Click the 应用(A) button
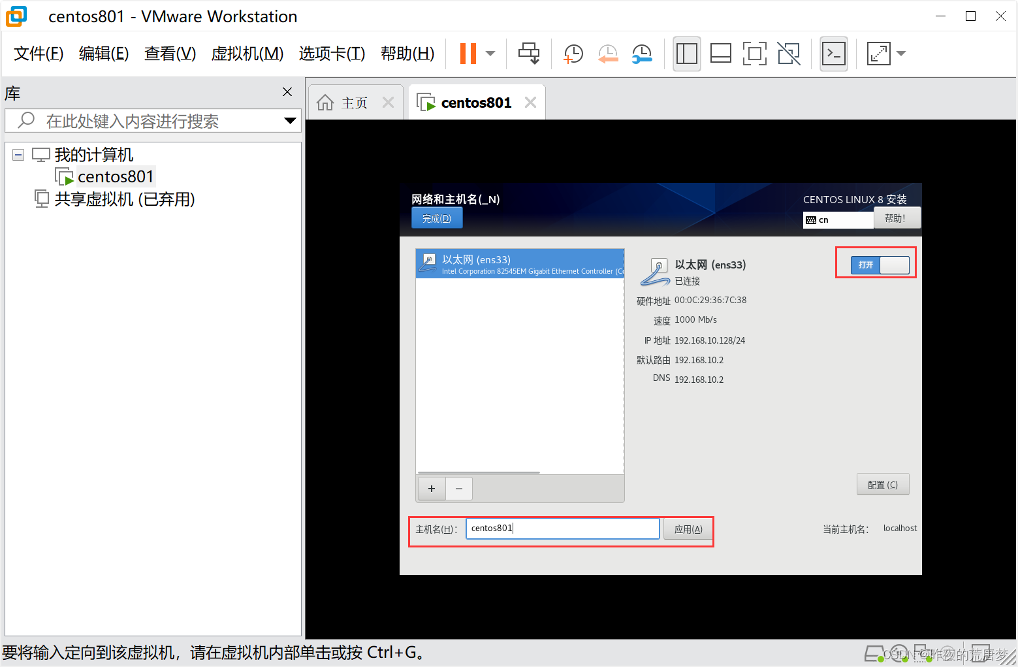This screenshot has width=1018, height=667. point(688,529)
